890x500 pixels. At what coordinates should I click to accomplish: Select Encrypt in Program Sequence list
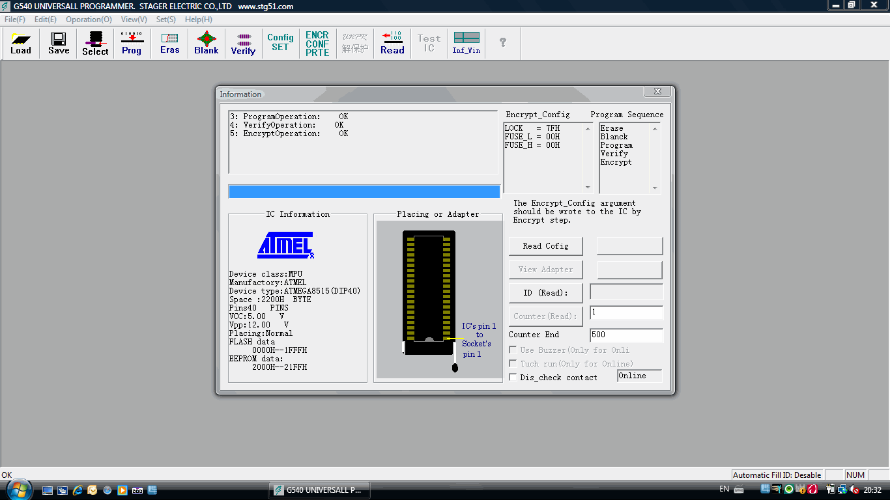tap(616, 162)
